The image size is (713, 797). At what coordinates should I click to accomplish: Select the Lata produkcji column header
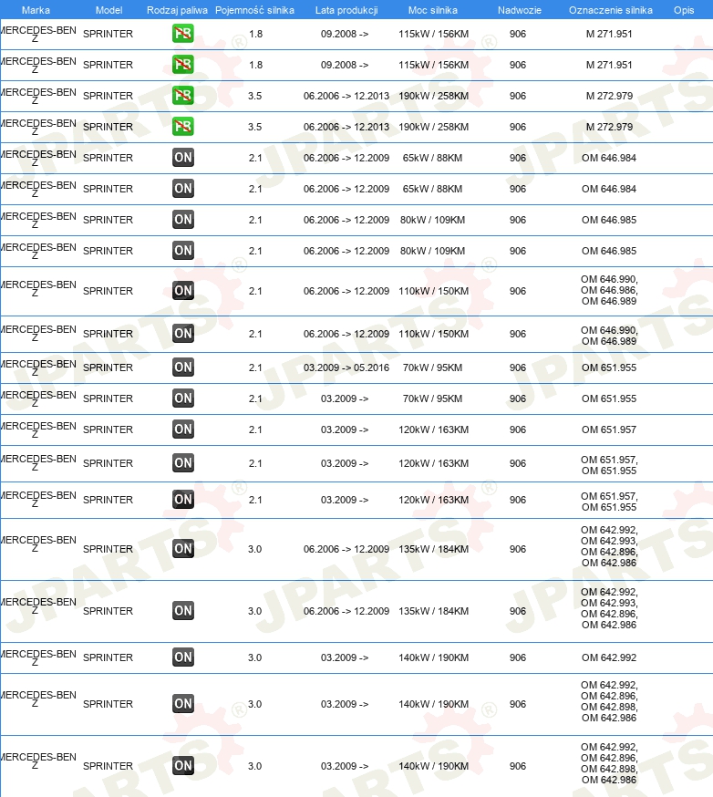point(346,10)
